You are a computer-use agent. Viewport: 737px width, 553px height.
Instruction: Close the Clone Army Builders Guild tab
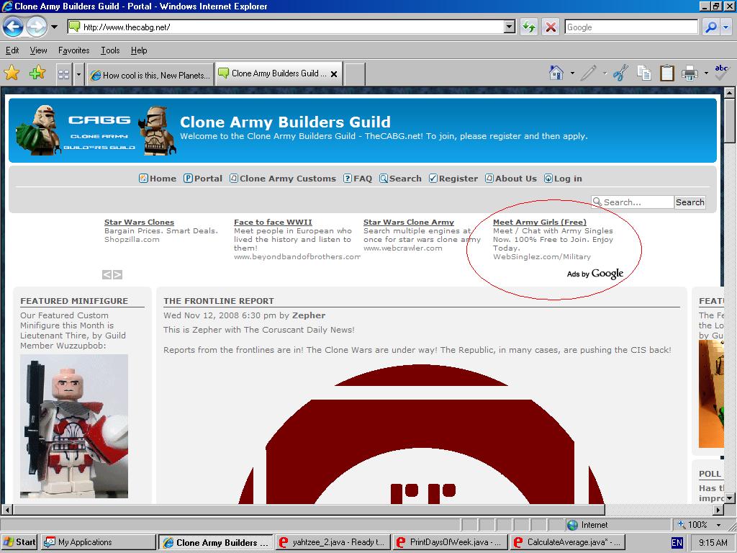(334, 74)
